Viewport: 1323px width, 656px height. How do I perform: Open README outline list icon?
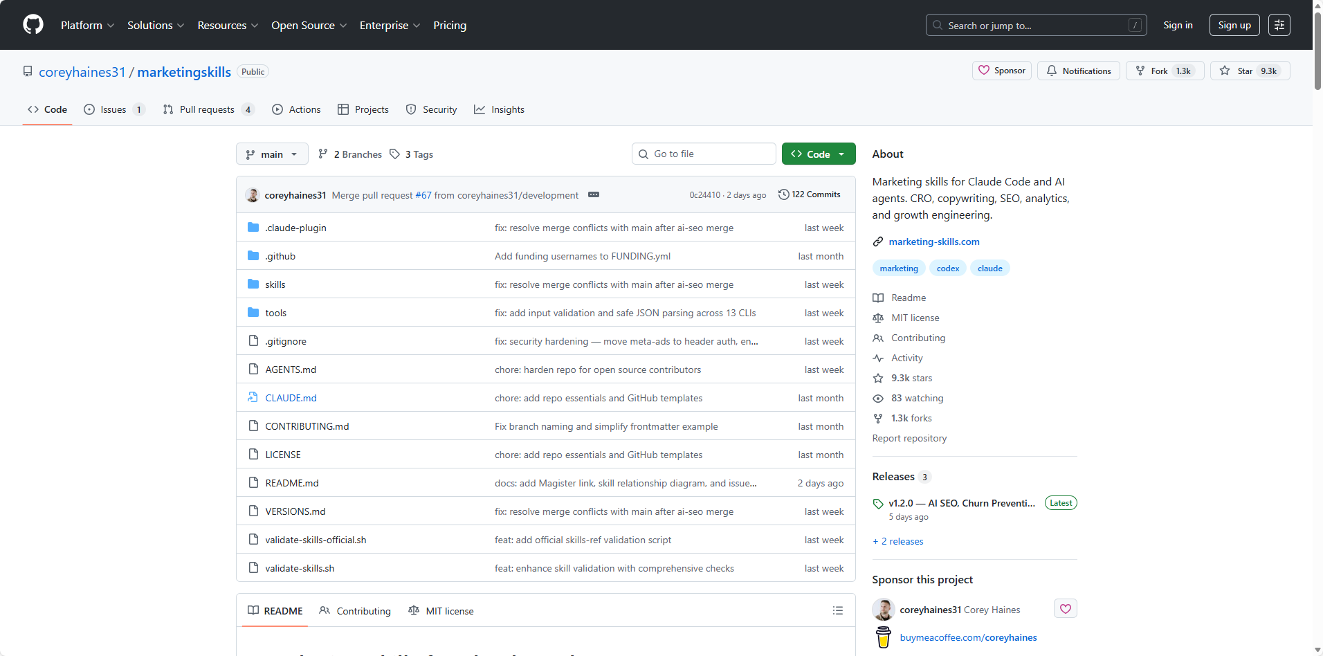[x=837, y=610]
